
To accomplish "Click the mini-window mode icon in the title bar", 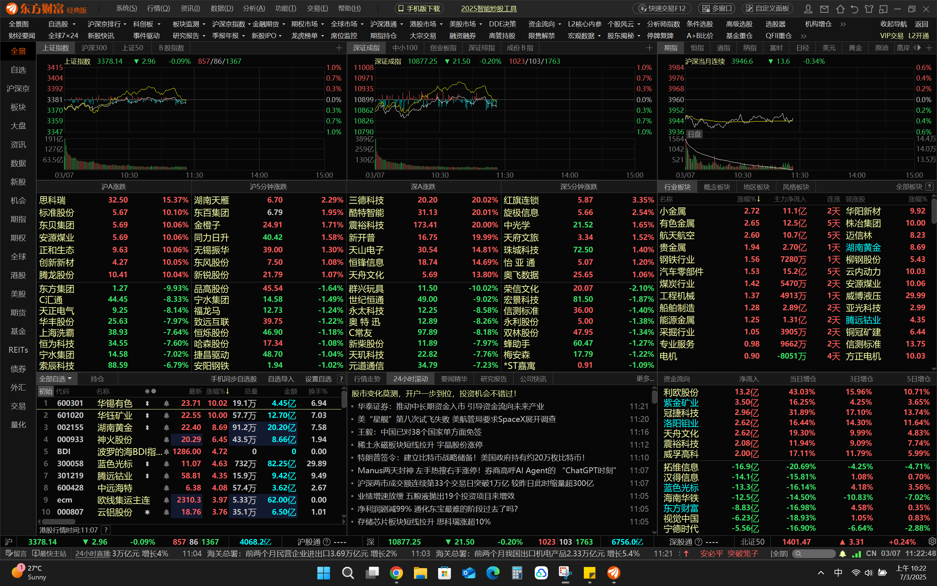I will click(883, 8).
